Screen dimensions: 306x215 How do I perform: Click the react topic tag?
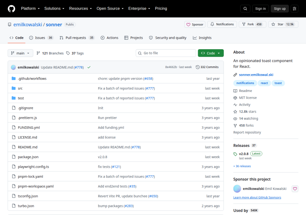(x=264, y=83)
